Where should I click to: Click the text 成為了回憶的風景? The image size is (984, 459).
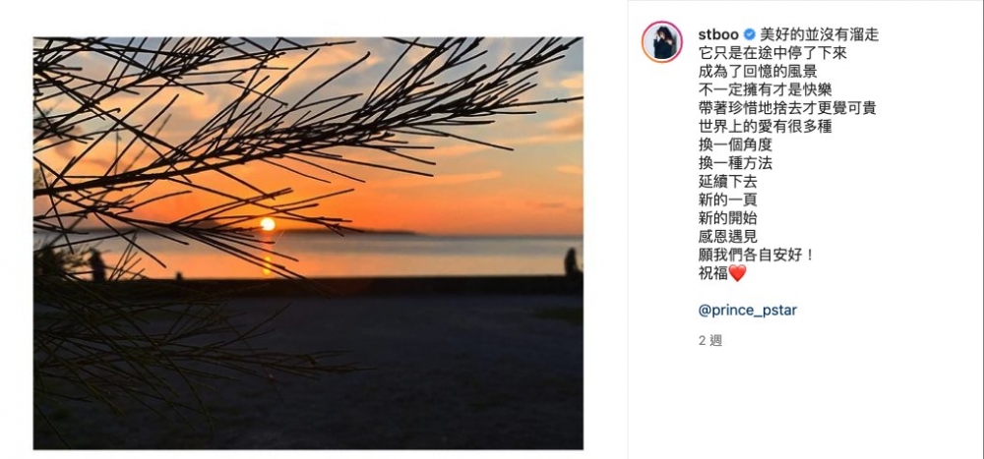coord(758,72)
